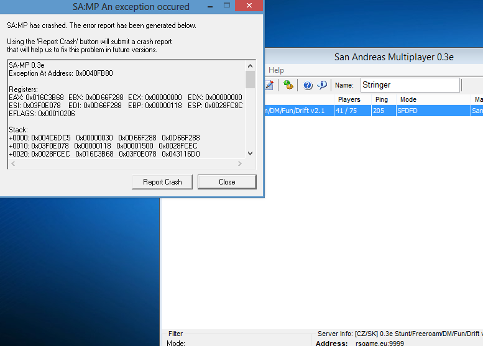483x346 pixels.
Task: Click the crash report scroll up arrow
Action: (250, 66)
